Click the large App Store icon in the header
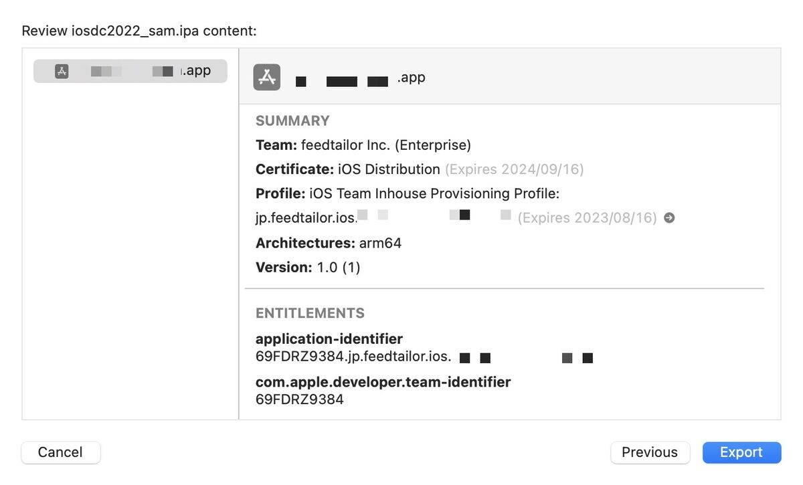803x485 pixels. coord(266,77)
